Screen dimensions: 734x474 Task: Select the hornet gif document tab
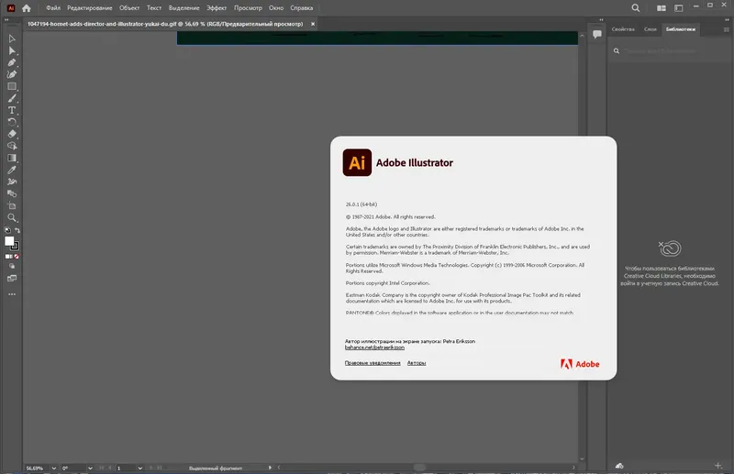click(165, 24)
